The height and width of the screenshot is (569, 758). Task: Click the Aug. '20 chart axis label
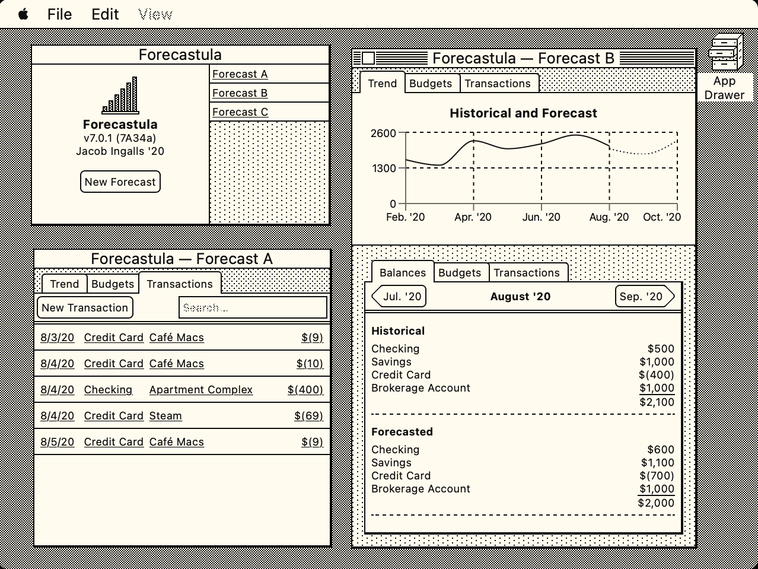pos(609,217)
